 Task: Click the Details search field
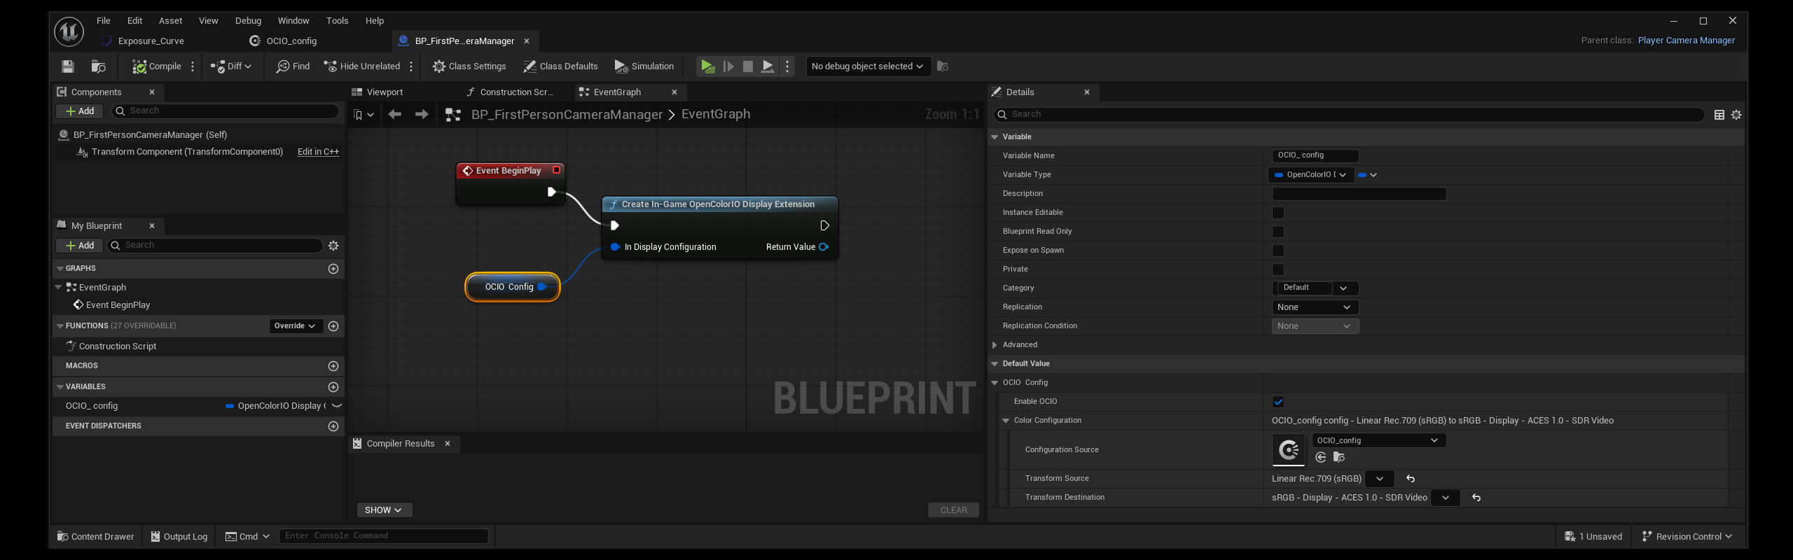[x=1348, y=115]
